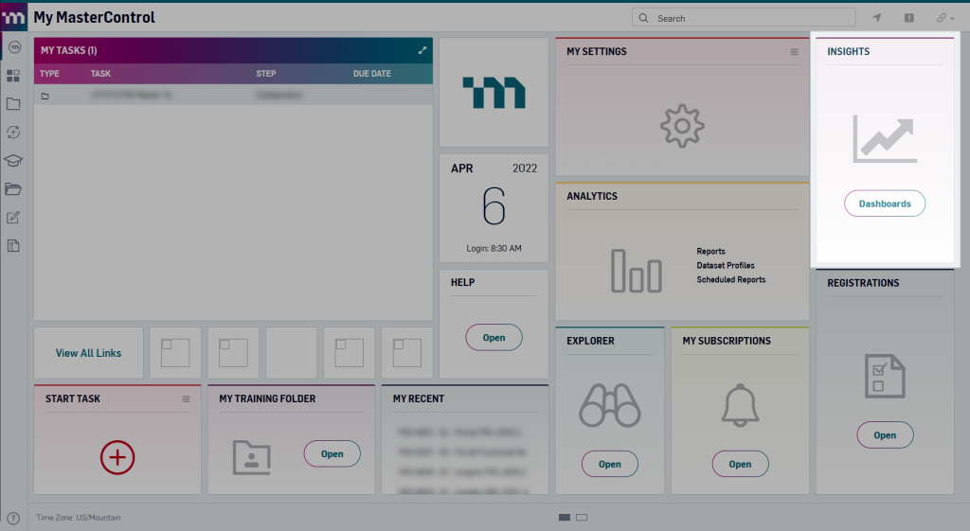Click the bell icon in My Subscriptions
970x531 pixels.
tap(740, 405)
